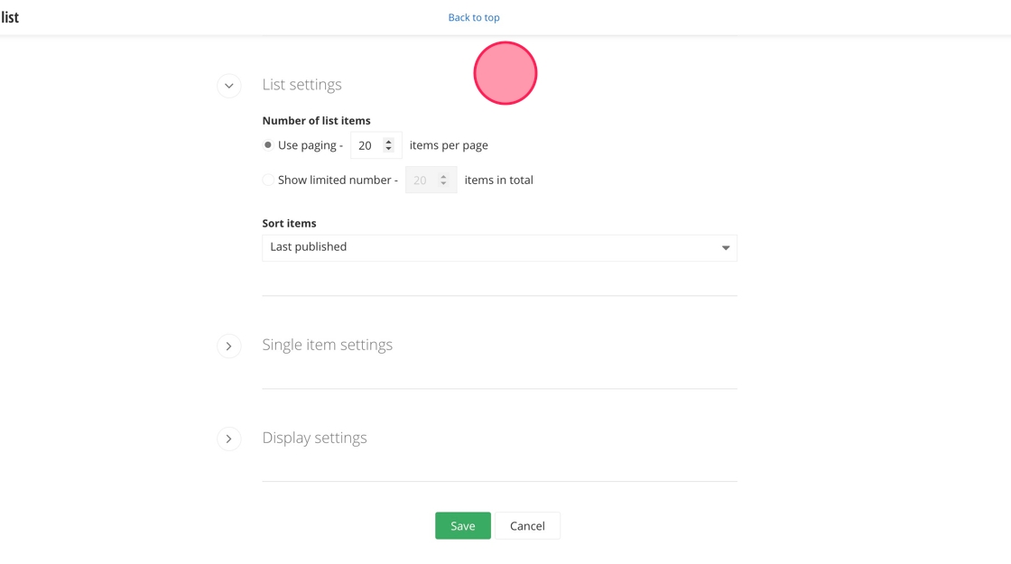Click the Single item settings heading

coord(327,345)
